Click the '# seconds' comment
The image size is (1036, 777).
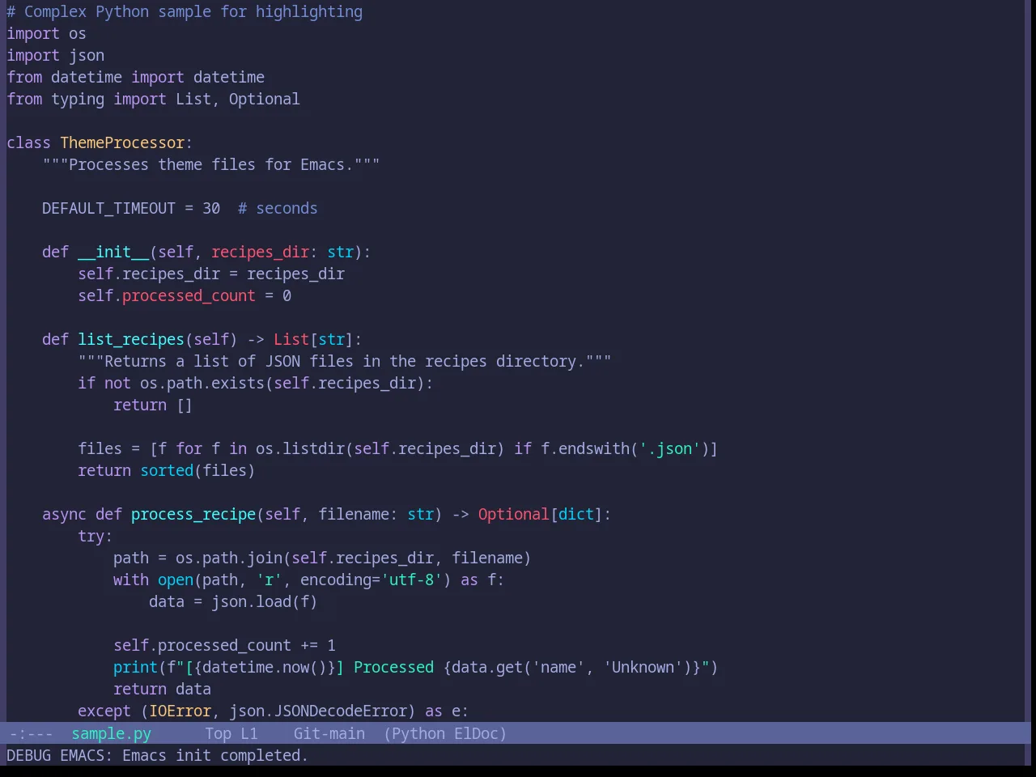tap(278, 208)
